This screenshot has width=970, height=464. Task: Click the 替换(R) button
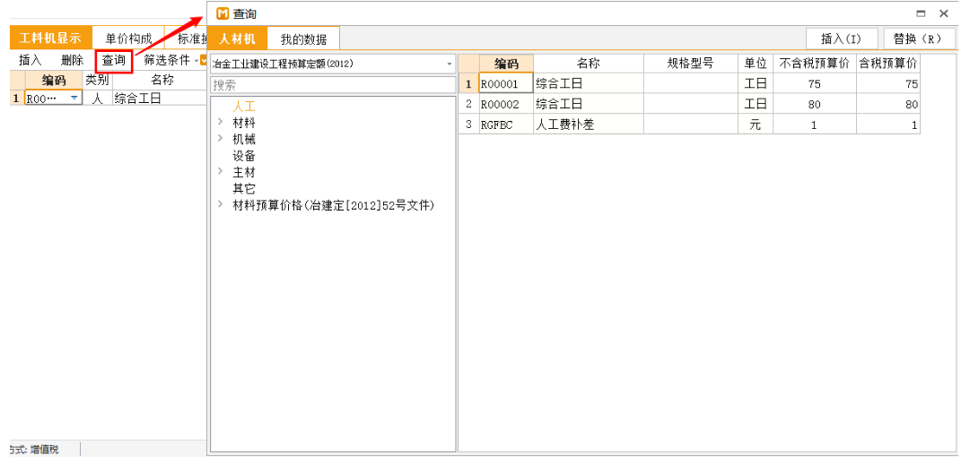918,39
